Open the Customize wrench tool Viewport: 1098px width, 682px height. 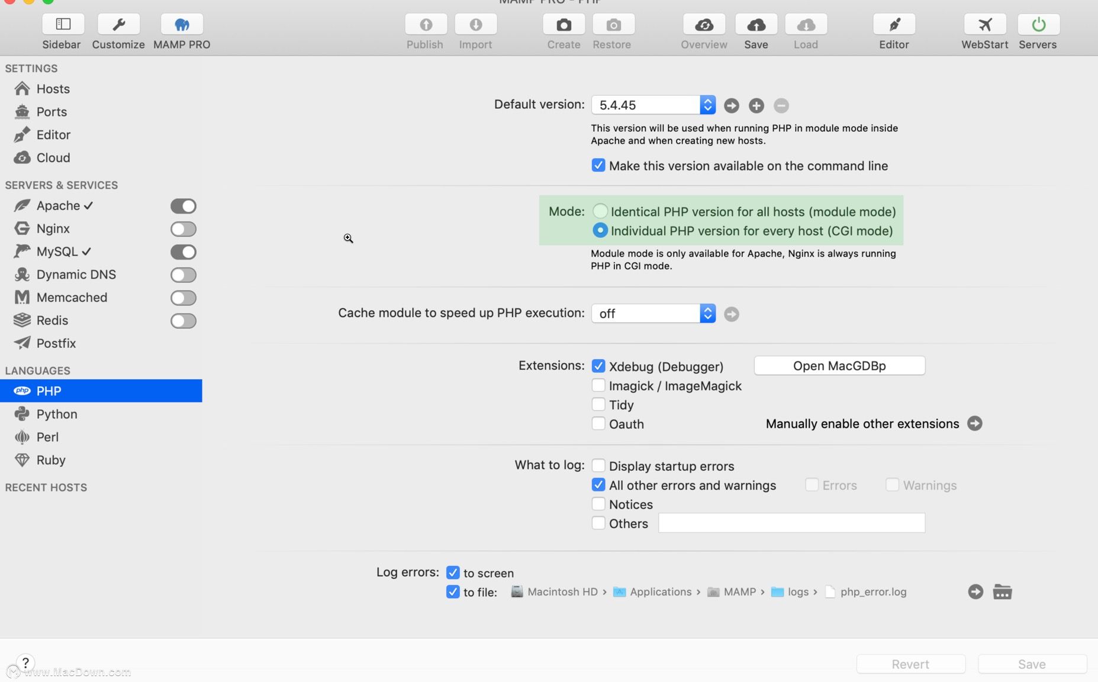118,24
